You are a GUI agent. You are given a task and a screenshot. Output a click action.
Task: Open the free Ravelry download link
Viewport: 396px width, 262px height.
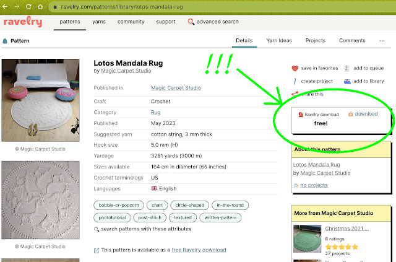tap(199, 250)
